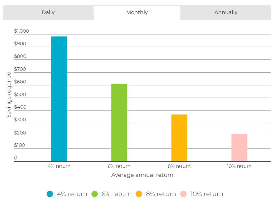This screenshot has width=274, height=205.
Task: Click the '10% return' x-axis label
Action: coord(239,166)
